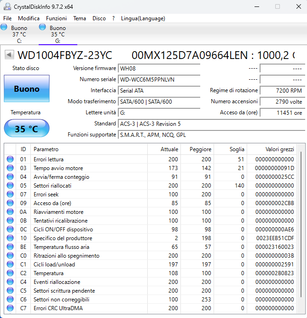Viewport: 307px width, 318px height.
Task: Click the blue status orb for drive G:
Action: [x=42, y=27]
